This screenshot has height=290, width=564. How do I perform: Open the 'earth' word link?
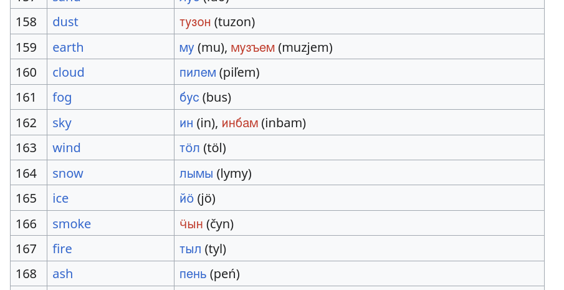pyautogui.click(x=68, y=47)
